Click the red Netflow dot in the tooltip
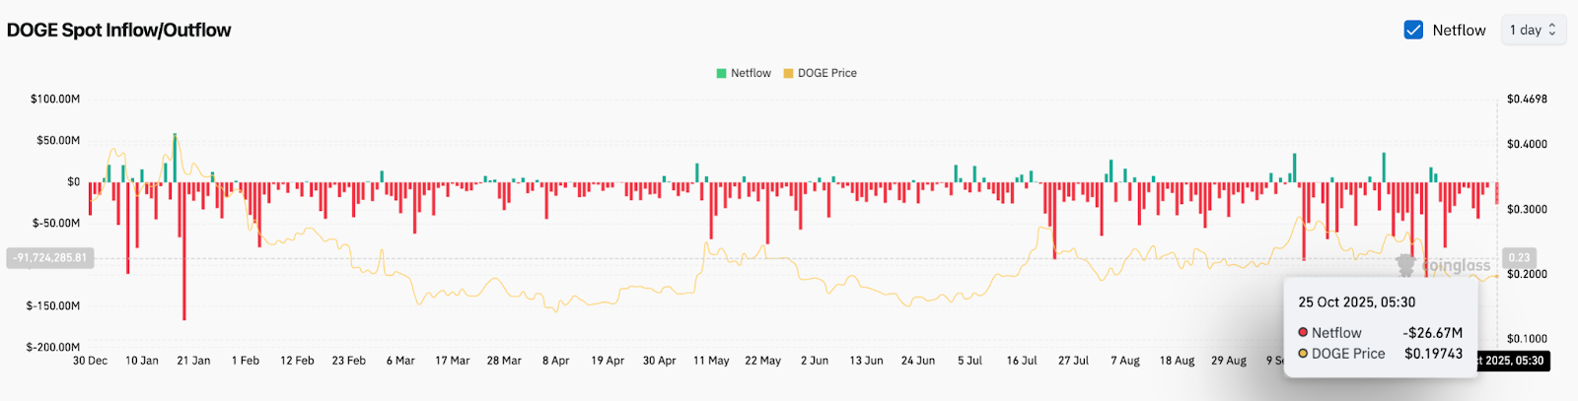 pyautogui.click(x=1303, y=333)
